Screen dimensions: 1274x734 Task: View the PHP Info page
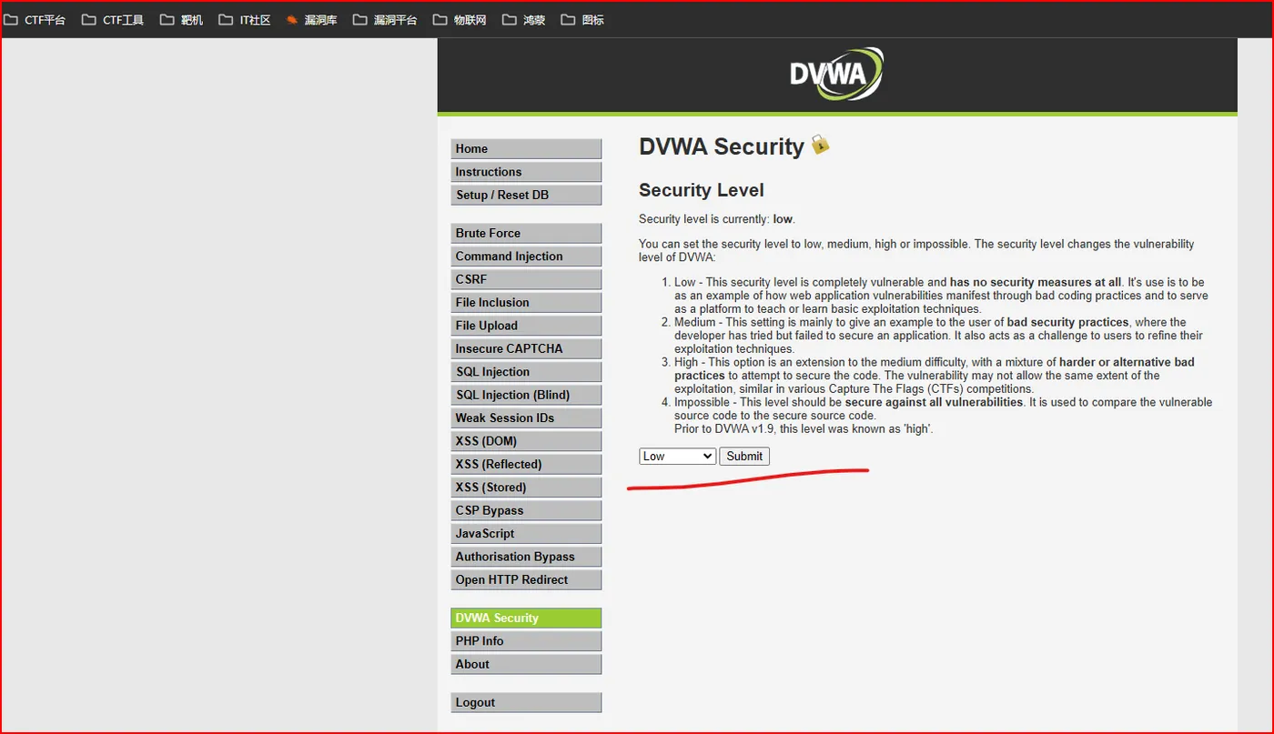[526, 641]
